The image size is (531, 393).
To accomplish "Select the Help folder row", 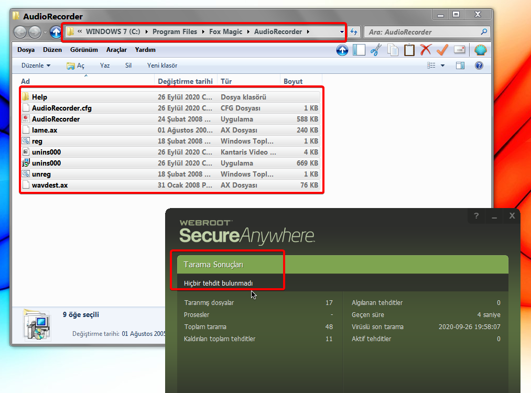I will point(170,97).
